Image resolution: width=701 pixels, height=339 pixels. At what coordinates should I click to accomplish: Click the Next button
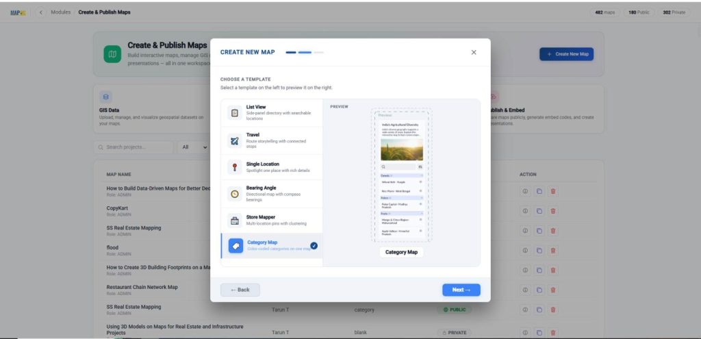461,290
